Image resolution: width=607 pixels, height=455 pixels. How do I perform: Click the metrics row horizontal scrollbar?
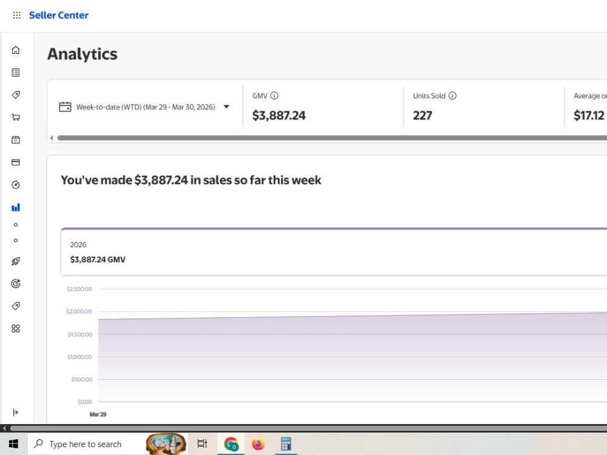click(332, 138)
